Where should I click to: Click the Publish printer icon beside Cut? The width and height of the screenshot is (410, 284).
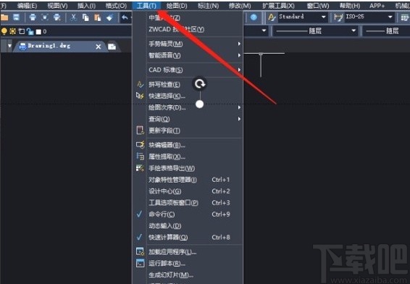[57, 17]
